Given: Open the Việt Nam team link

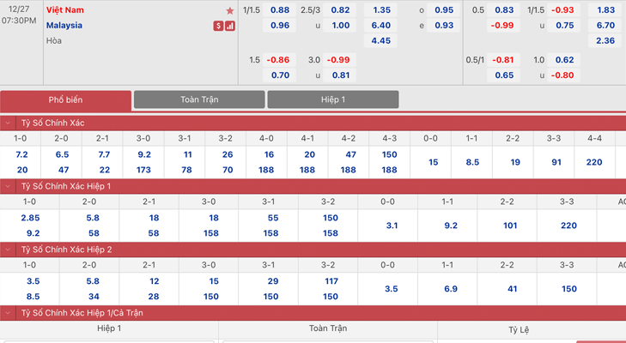Looking at the screenshot, I should click(65, 10).
